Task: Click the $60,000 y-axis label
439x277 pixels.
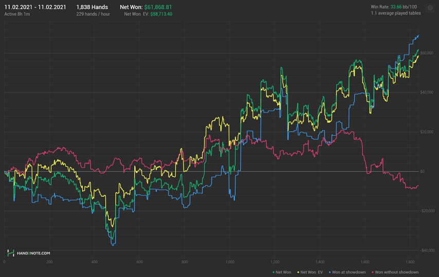Action: click(427, 53)
